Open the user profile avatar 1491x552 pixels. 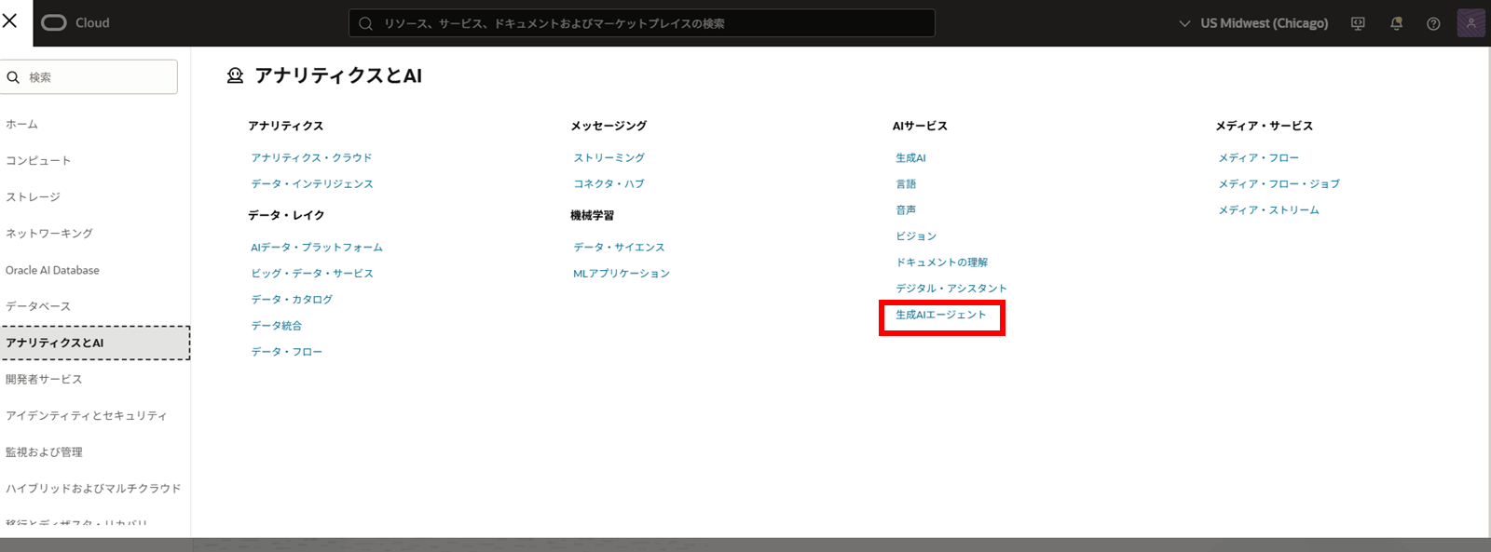(1470, 23)
